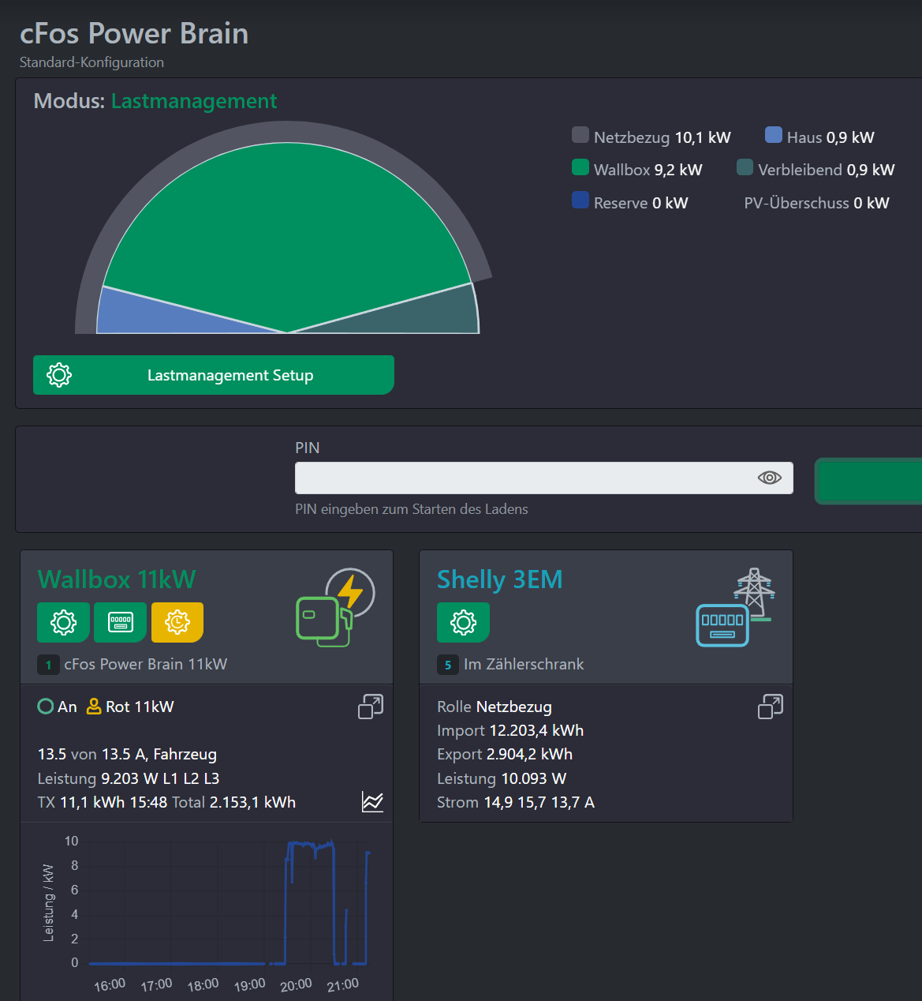Click the An status circle icon

click(x=46, y=707)
